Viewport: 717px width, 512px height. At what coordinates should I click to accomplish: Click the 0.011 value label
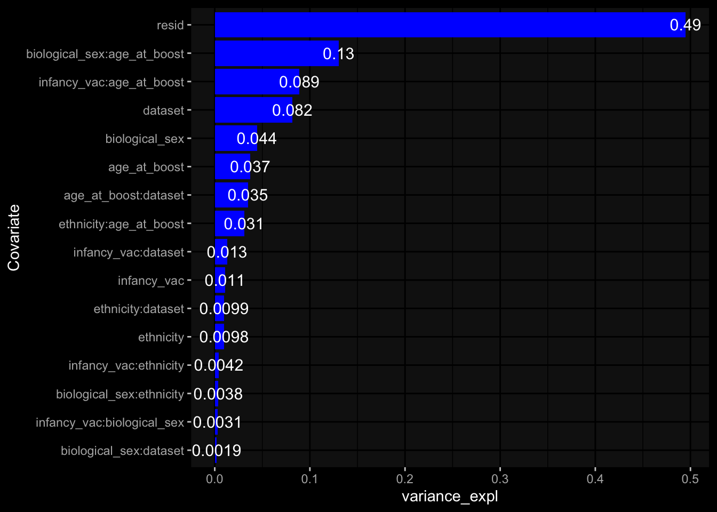225,281
